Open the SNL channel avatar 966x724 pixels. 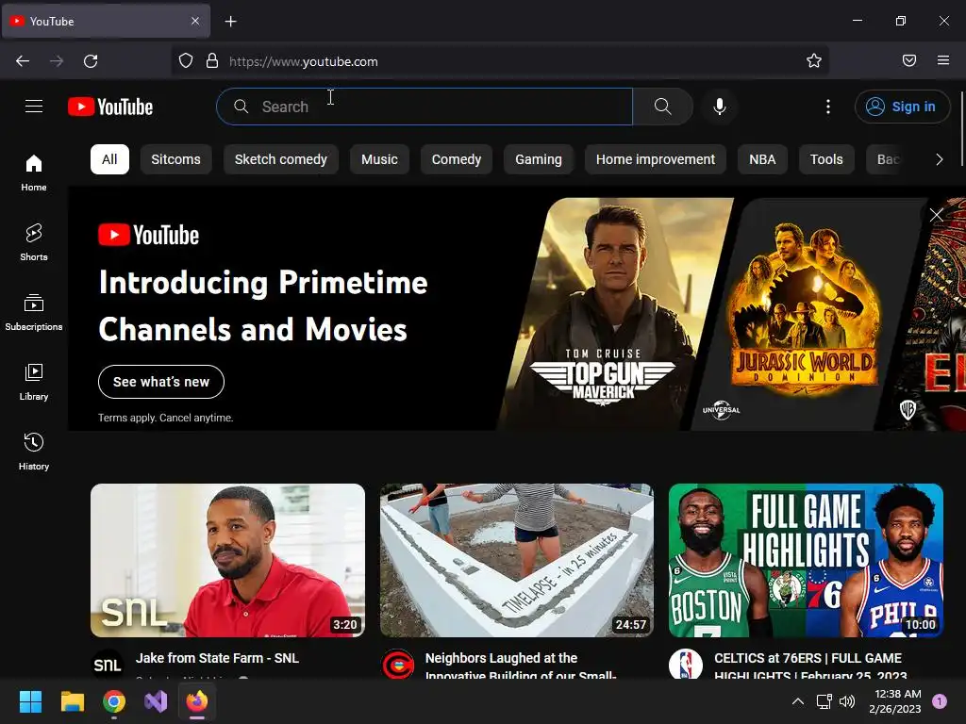(108, 665)
